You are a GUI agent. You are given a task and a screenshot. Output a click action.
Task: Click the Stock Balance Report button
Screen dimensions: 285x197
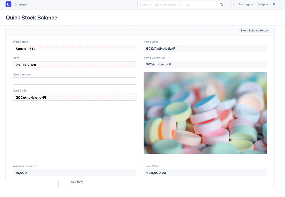tap(255, 30)
